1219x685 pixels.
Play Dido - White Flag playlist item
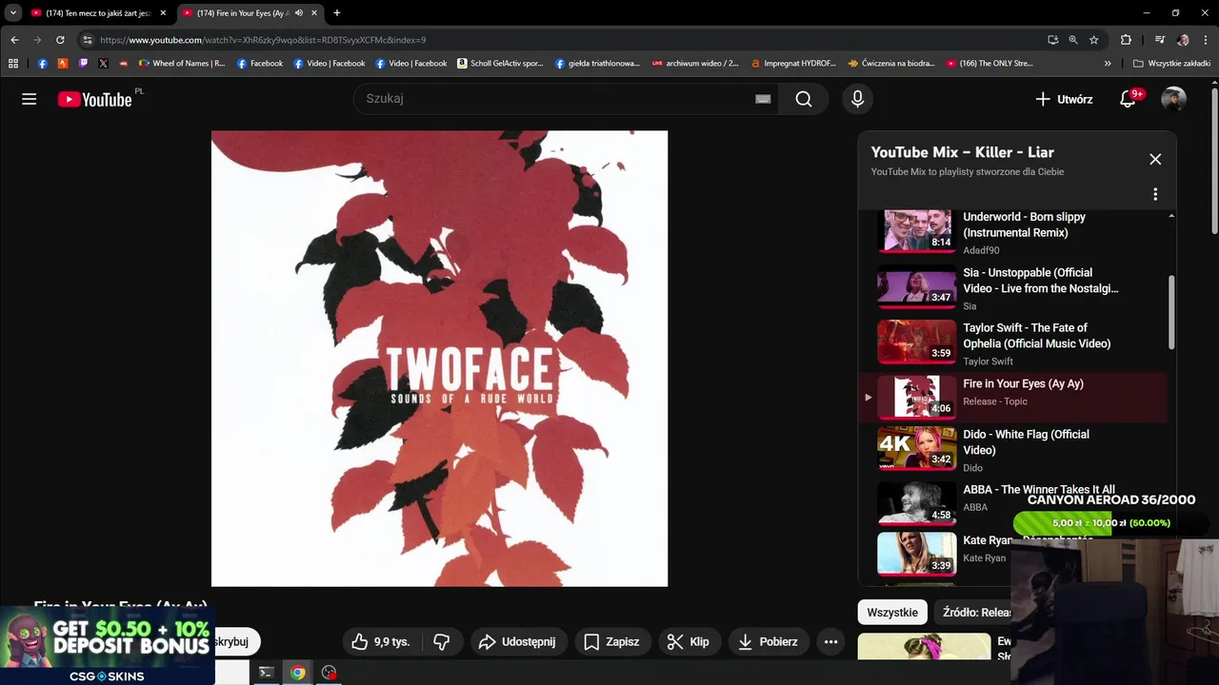pos(1012,448)
